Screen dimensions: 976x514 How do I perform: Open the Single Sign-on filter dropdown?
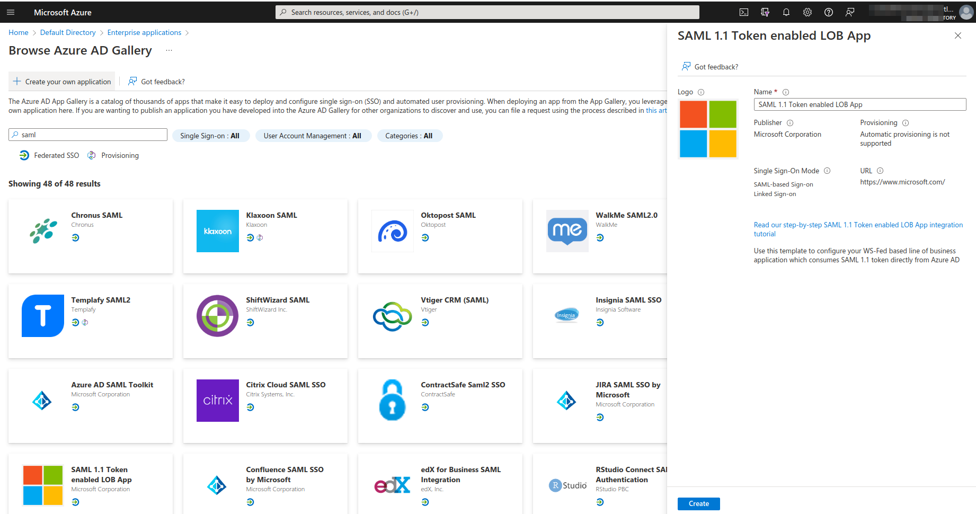pos(210,136)
